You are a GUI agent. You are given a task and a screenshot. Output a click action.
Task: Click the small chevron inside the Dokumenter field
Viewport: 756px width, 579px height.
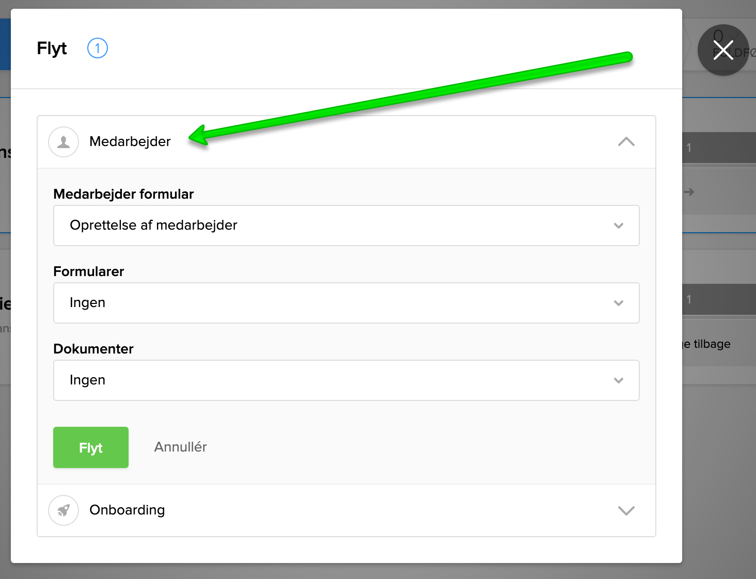click(619, 380)
